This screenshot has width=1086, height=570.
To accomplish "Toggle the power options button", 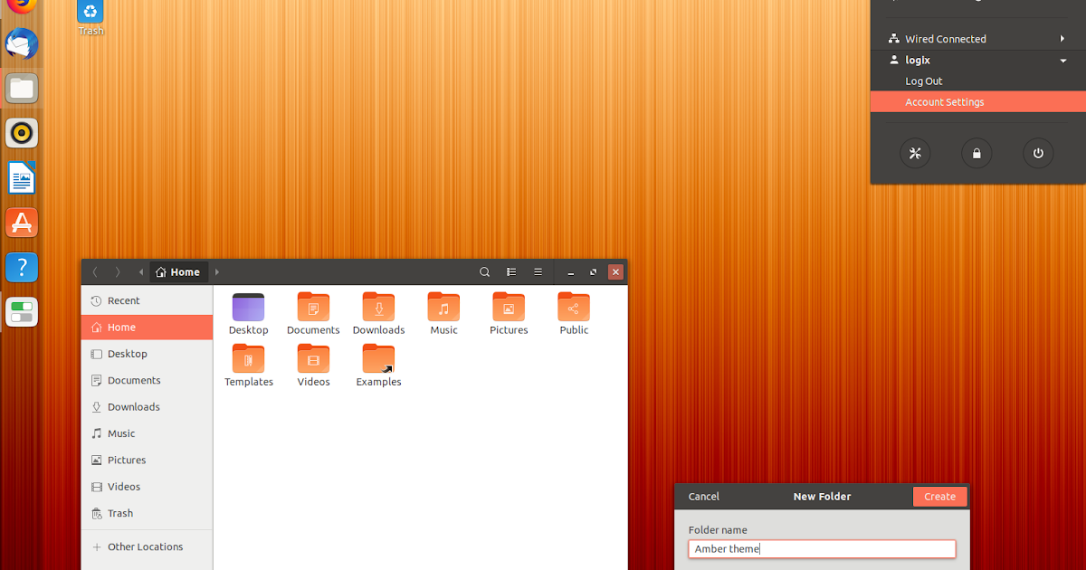I will pyautogui.click(x=1038, y=153).
